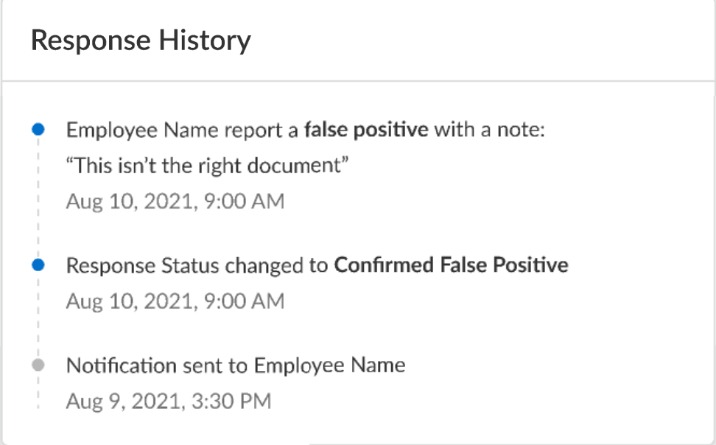Click the words "with a note:" in first entry
This screenshot has width=716, height=445.
pos(488,130)
